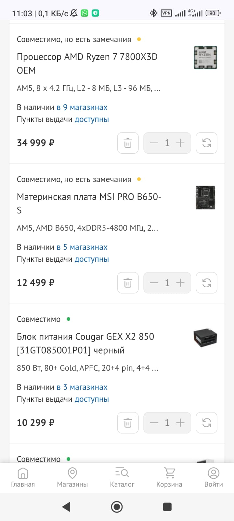This screenshot has height=521, width=234.
Task: Open the Каталог tab
Action: coord(122,477)
